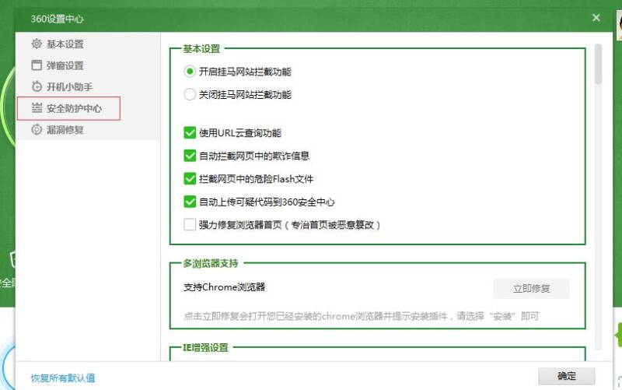The width and height of the screenshot is (622, 390).
Task: Click 恢复所有默认值 link
Action: click(x=63, y=378)
